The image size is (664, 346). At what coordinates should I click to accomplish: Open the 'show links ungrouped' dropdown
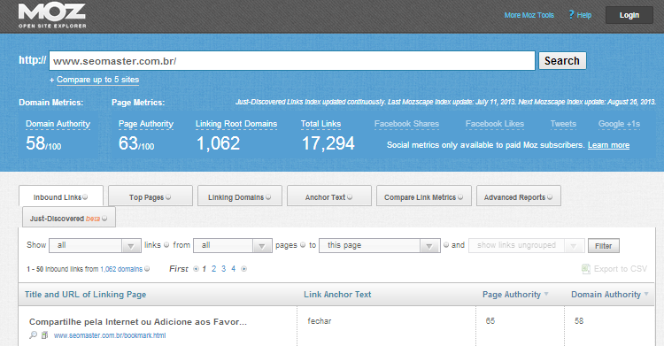(x=527, y=246)
